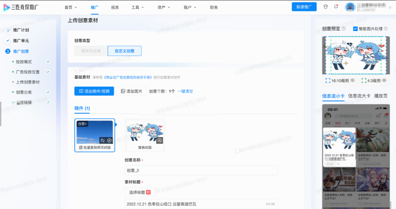
Task: Toggle visibility of 16:10裁剪 eye icon
Action: 352,80
